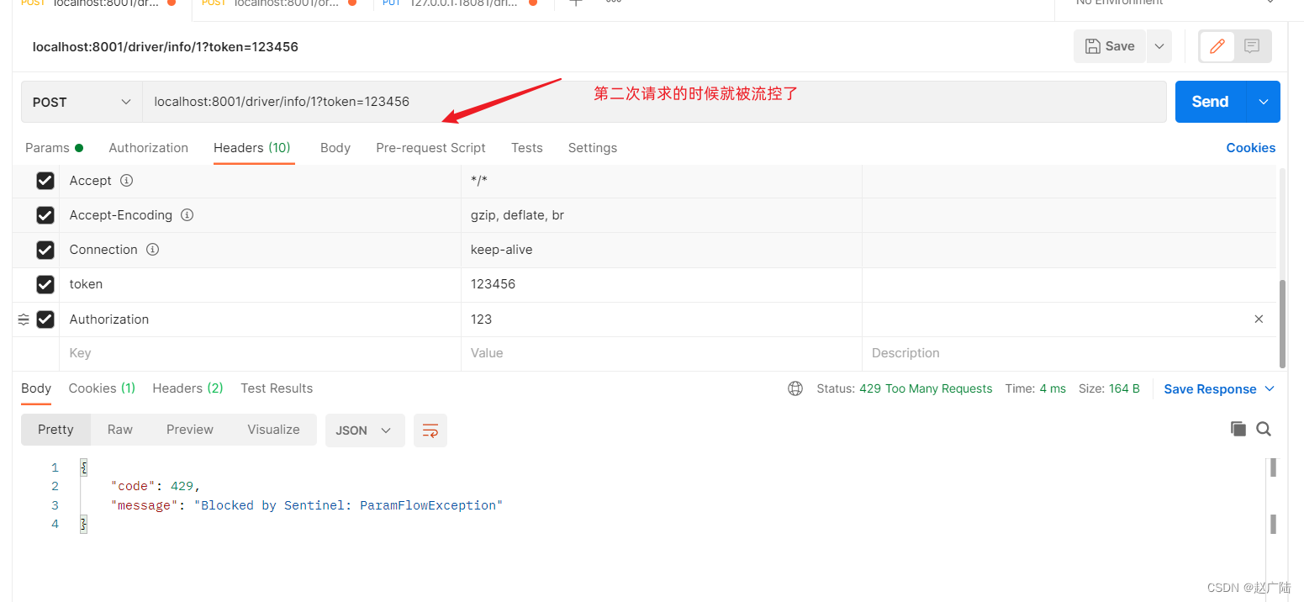Screen dimensions: 1304x602
Task: Click the new header Description field
Action: tap(1069, 353)
